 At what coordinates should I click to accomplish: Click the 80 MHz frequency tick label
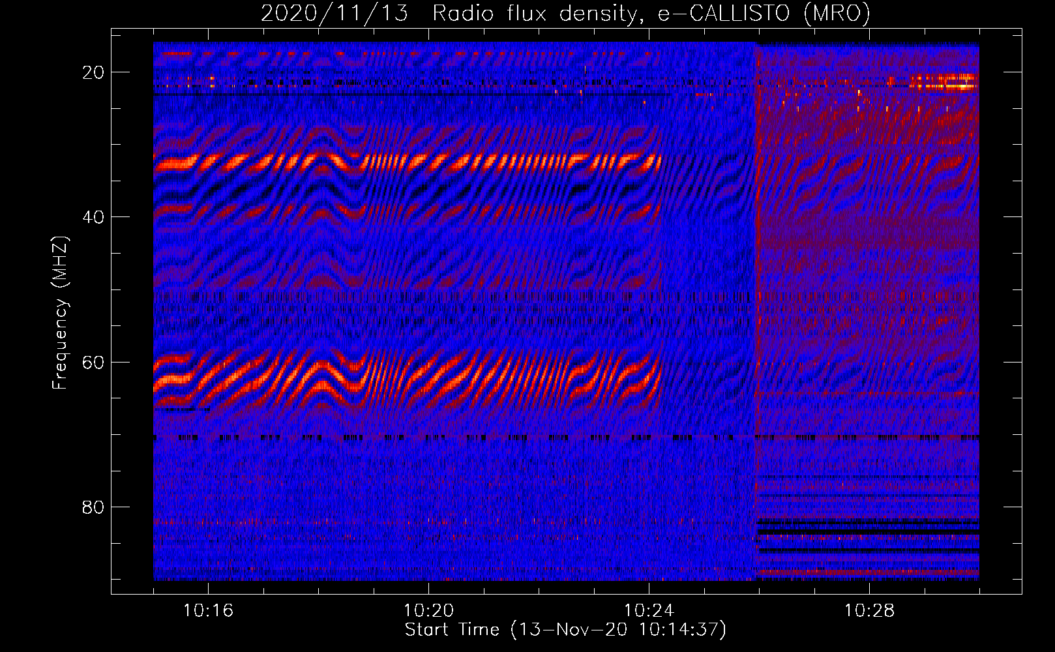pyautogui.click(x=94, y=507)
